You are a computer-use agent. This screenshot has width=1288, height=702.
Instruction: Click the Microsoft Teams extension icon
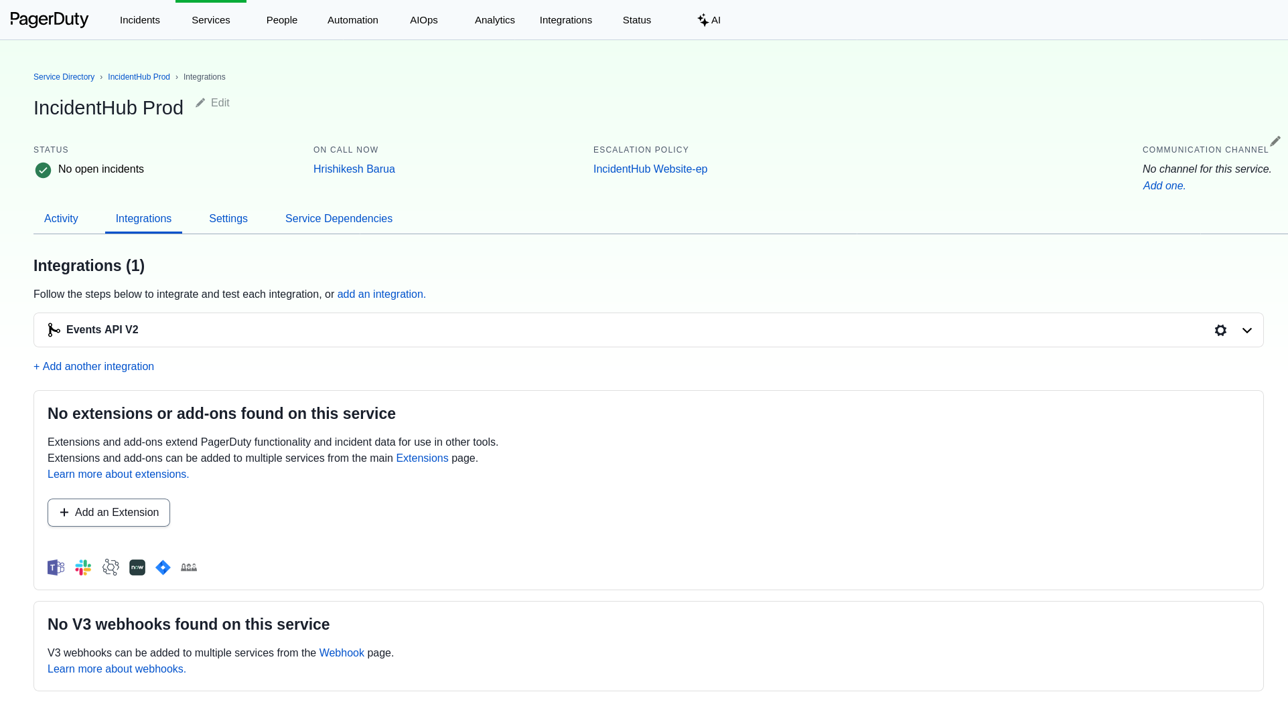[56, 567]
